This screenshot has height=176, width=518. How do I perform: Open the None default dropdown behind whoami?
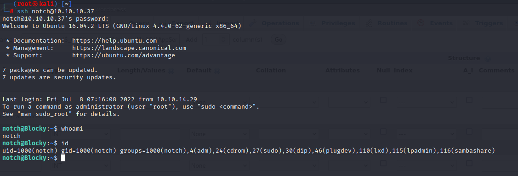[x=219, y=134]
